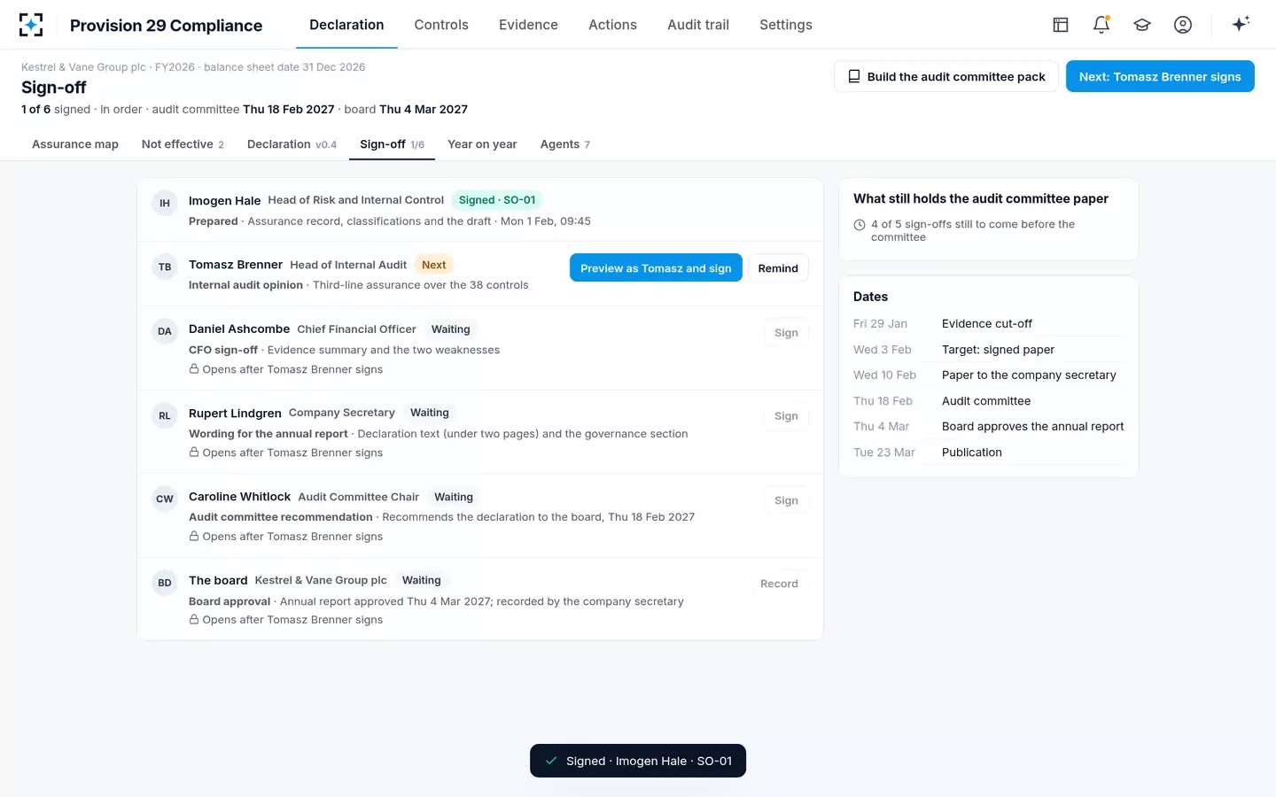Image resolution: width=1276 pixels, height=797 pixels.
Task: Open the notifications bell
Action: pos(1101,25)
